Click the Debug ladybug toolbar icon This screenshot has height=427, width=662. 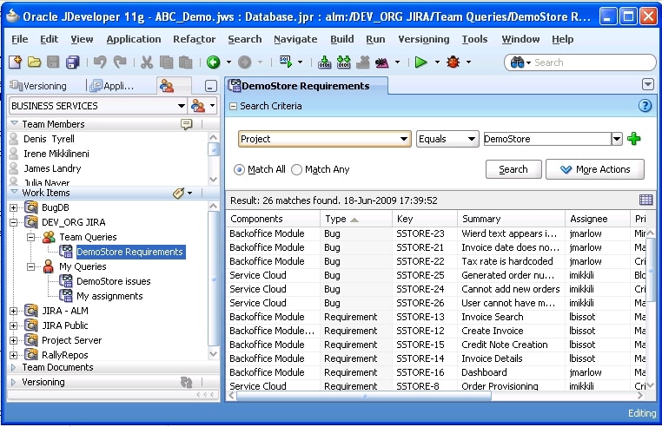452,62
